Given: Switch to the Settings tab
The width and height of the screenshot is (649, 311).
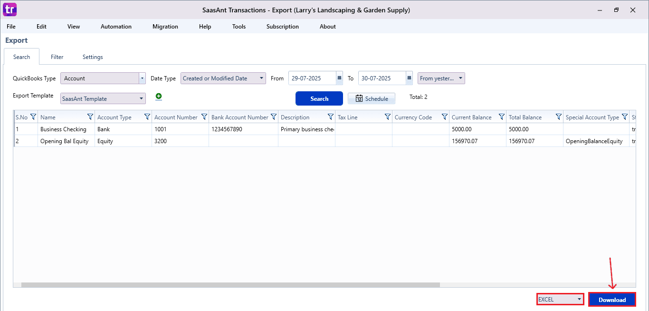Looking at the screenshot, I should (93, 57).
